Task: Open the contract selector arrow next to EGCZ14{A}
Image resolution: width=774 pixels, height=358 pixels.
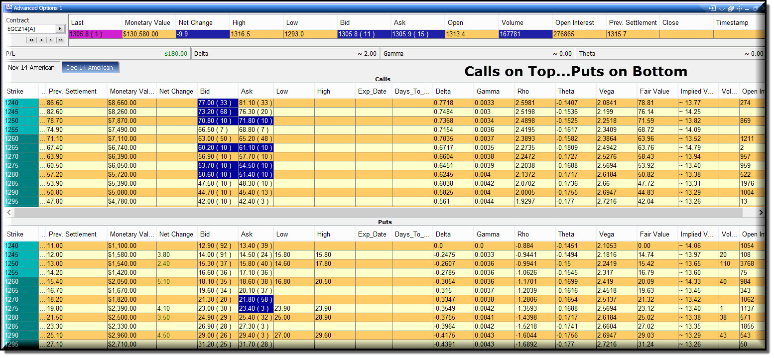Action: pyautogui.click(x=61, y=29)
